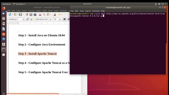Click the Print icon in Writer toolbar
The height and width of the screenshot is (95, 169).
(31, 15)
